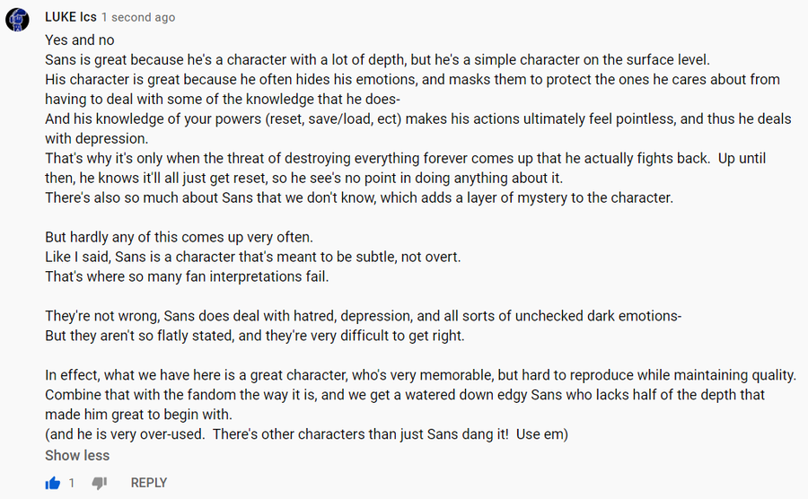The width and height of the screenshot is (808, 499).
Task: Dislike the comment with the thumbs-down icon
Action: click(x=100, y=483)
